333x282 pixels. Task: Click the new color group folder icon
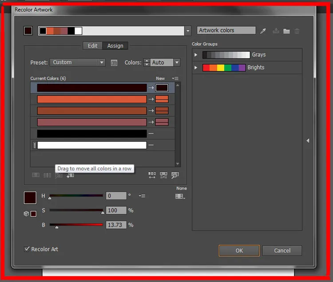286,31
